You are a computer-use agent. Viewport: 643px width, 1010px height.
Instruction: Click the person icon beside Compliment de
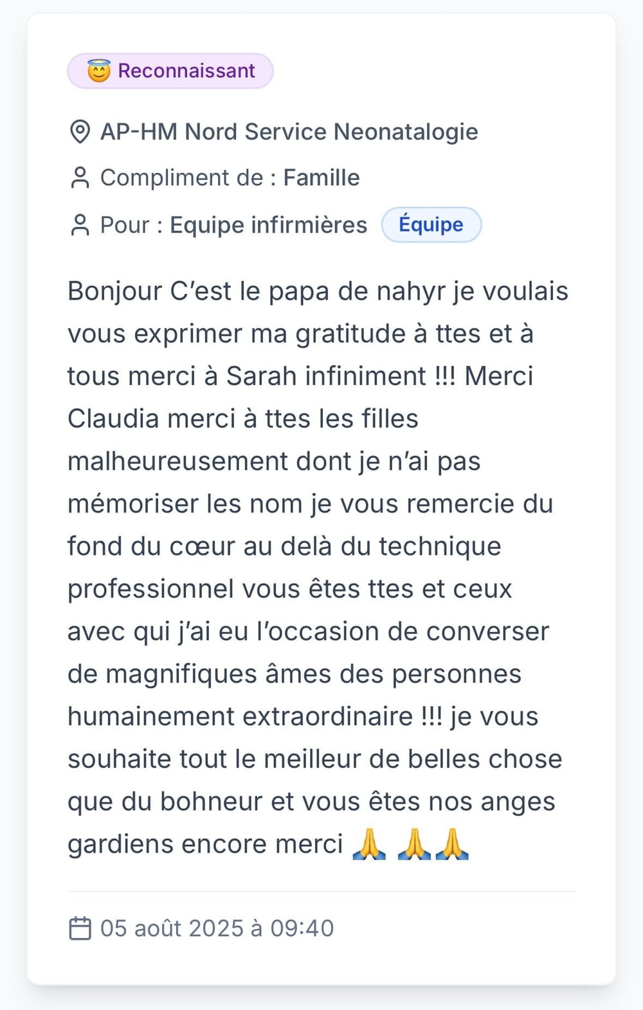(x=80, y=178)
